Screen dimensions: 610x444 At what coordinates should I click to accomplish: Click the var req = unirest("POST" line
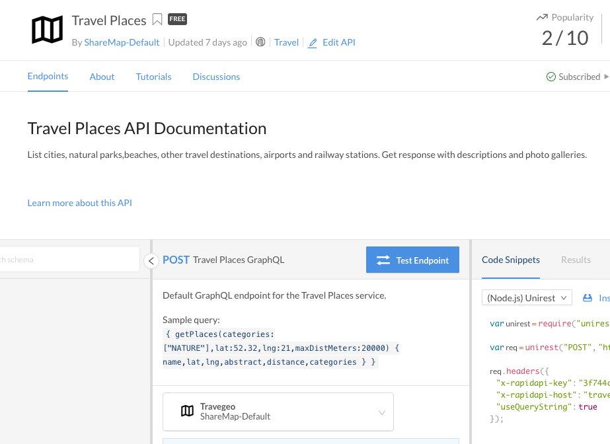pyautogui.click(x=550, y=347)
